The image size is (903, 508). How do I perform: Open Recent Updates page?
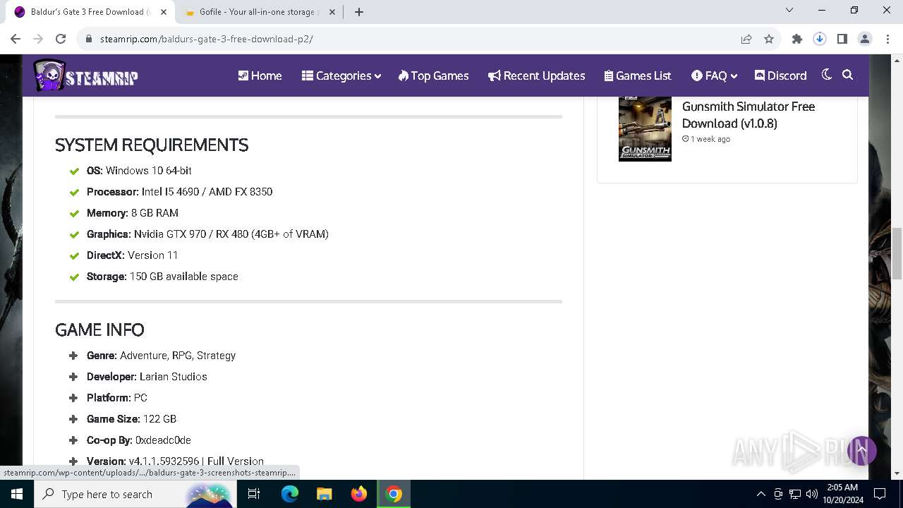[537, 75]
